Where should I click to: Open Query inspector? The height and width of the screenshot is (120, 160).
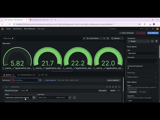coord(113,80)
